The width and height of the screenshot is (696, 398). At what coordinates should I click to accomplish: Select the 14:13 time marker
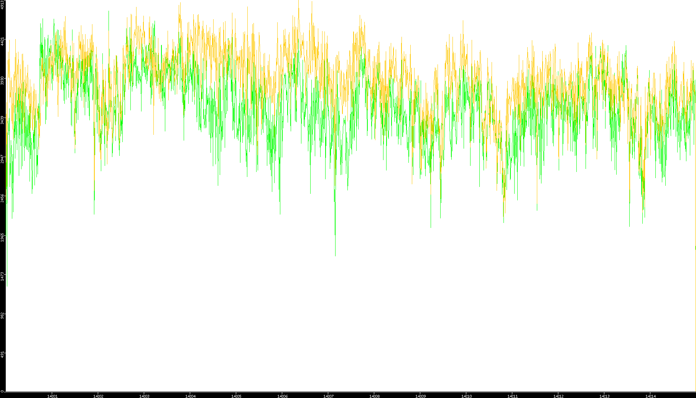click(x=604, y=396)
